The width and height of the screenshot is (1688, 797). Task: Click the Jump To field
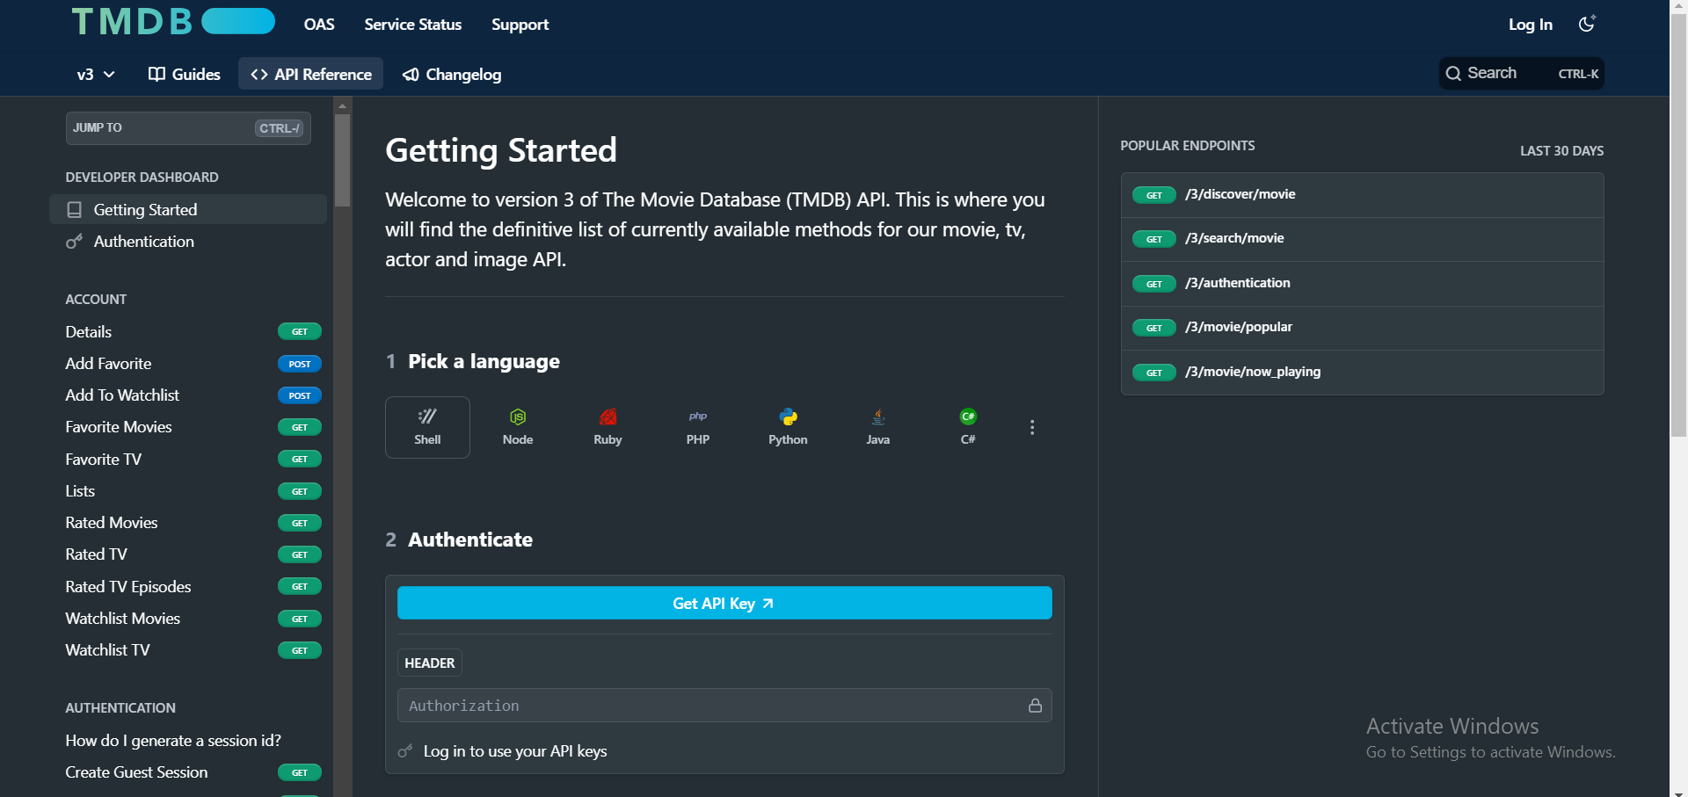click(x=188, y=128)
